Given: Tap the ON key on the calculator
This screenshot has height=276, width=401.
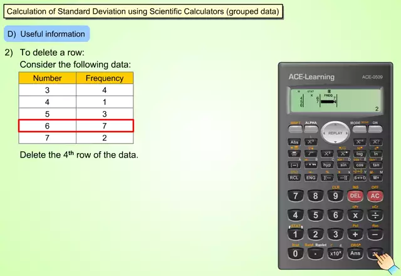Looking at the screenshot, I should point(375,129).
